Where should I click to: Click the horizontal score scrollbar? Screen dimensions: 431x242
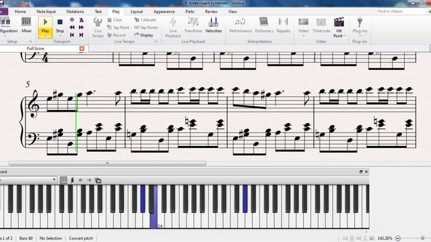tap(108, 163)
